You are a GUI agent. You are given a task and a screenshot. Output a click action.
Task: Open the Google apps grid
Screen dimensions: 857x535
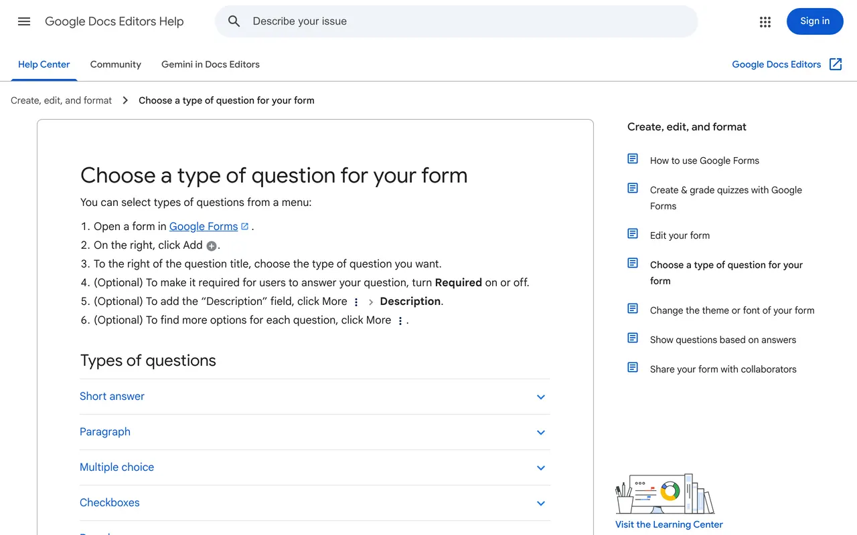pyautogui.click(x=765, y=22)
